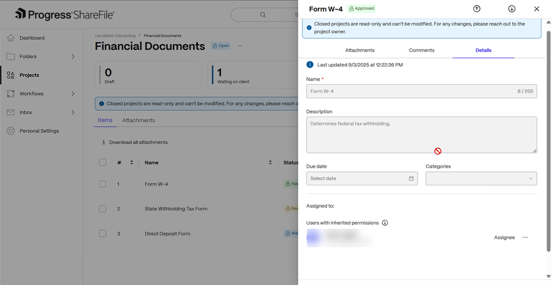Image resolution: width=552 pixels, height=285 pixels.
Task: Check the Form W-4 row checkbox
Action: 102,184
